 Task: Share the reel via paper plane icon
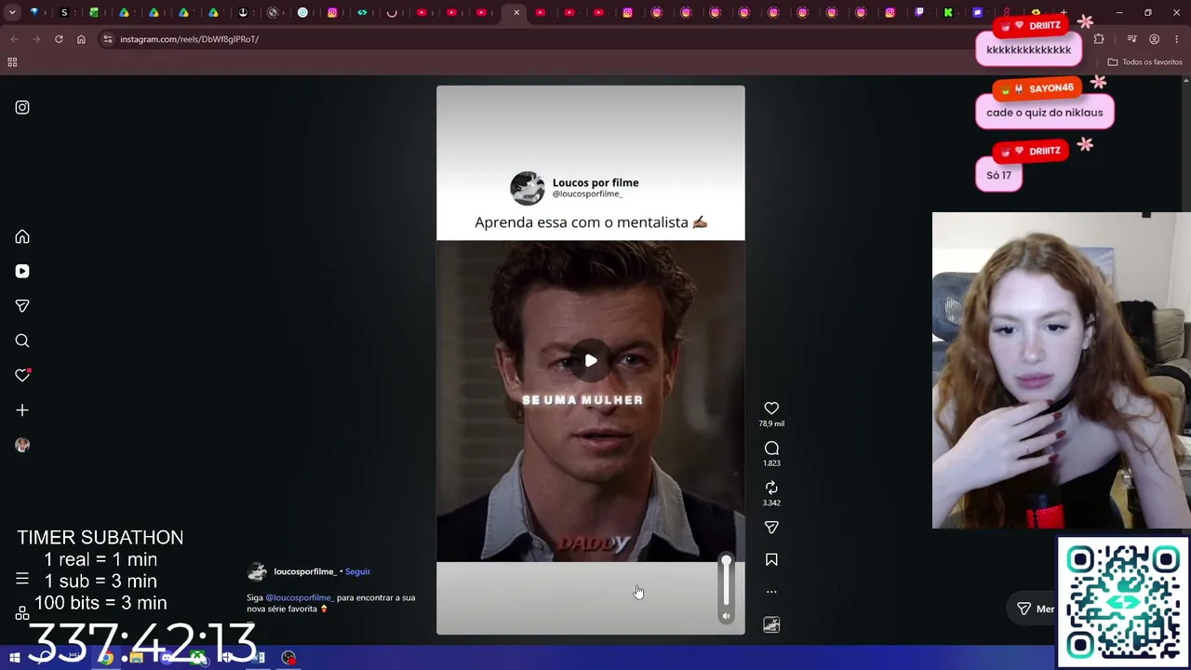coord(771,528)
